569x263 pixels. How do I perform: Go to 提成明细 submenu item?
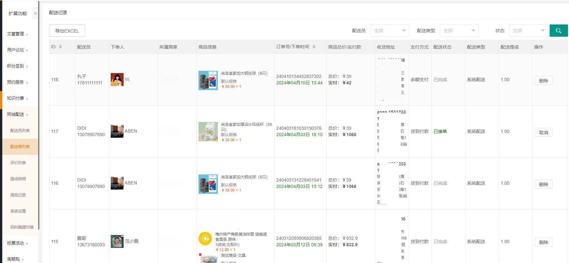click(x=18, y=179)
